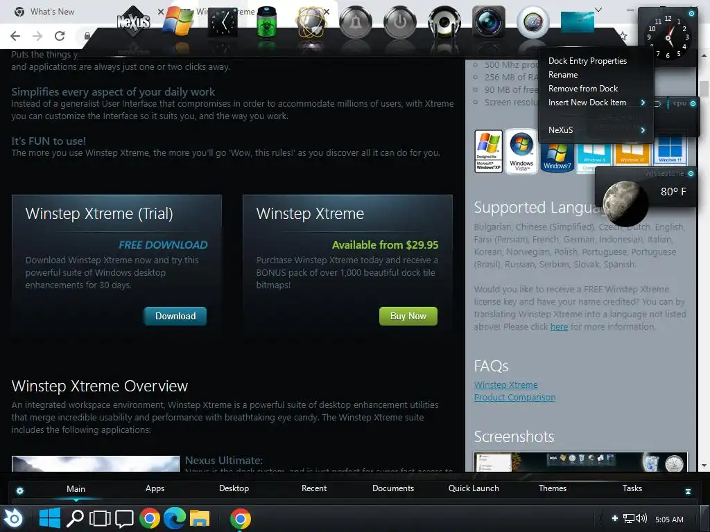Open the Documents shelf tab
This screenshot has width=710, height=532.
393,488
